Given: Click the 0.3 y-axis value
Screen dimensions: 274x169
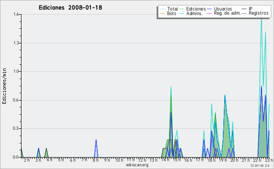Looking at the screenshot, I should click(16, 128).
